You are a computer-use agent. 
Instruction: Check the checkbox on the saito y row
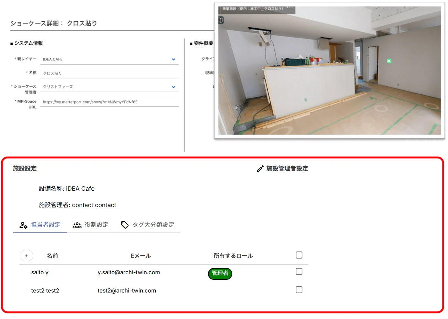coord(299,272)
